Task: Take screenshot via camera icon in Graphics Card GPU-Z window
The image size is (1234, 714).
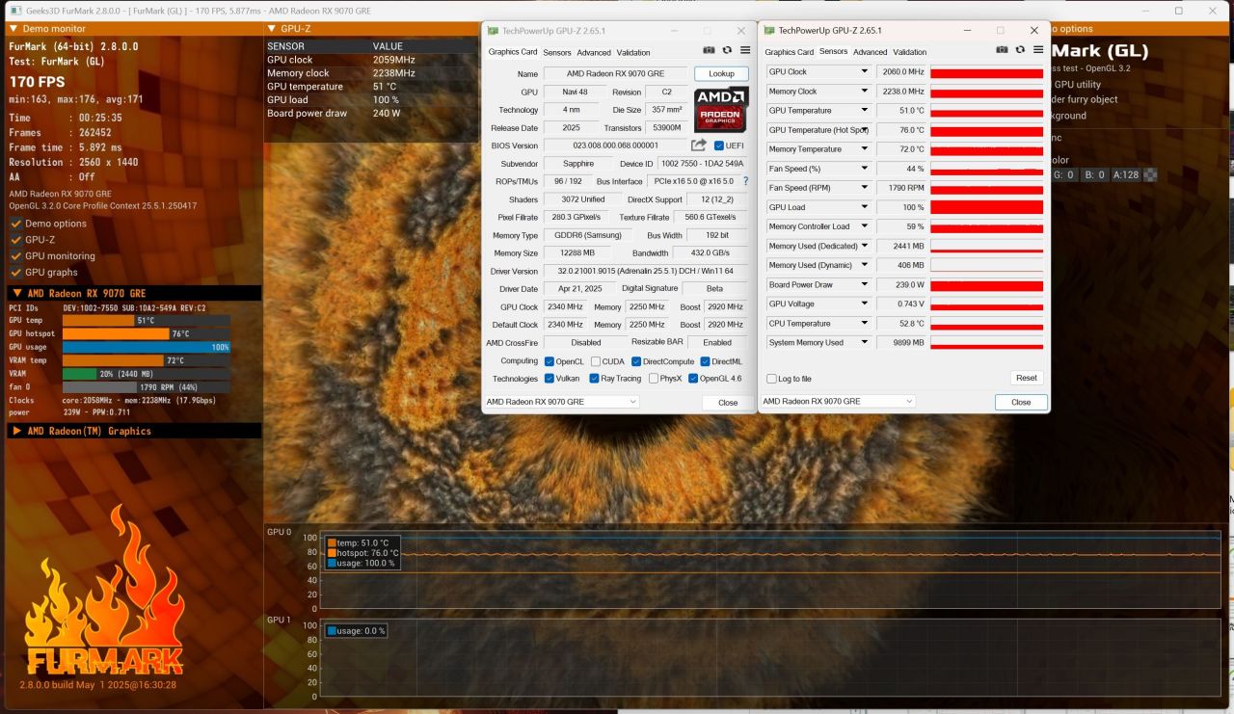Action: coord(709,50)
